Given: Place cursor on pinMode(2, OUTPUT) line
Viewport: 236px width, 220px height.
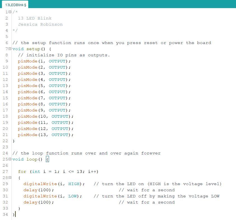Looking at the screenshot, I should coord(44,67).
